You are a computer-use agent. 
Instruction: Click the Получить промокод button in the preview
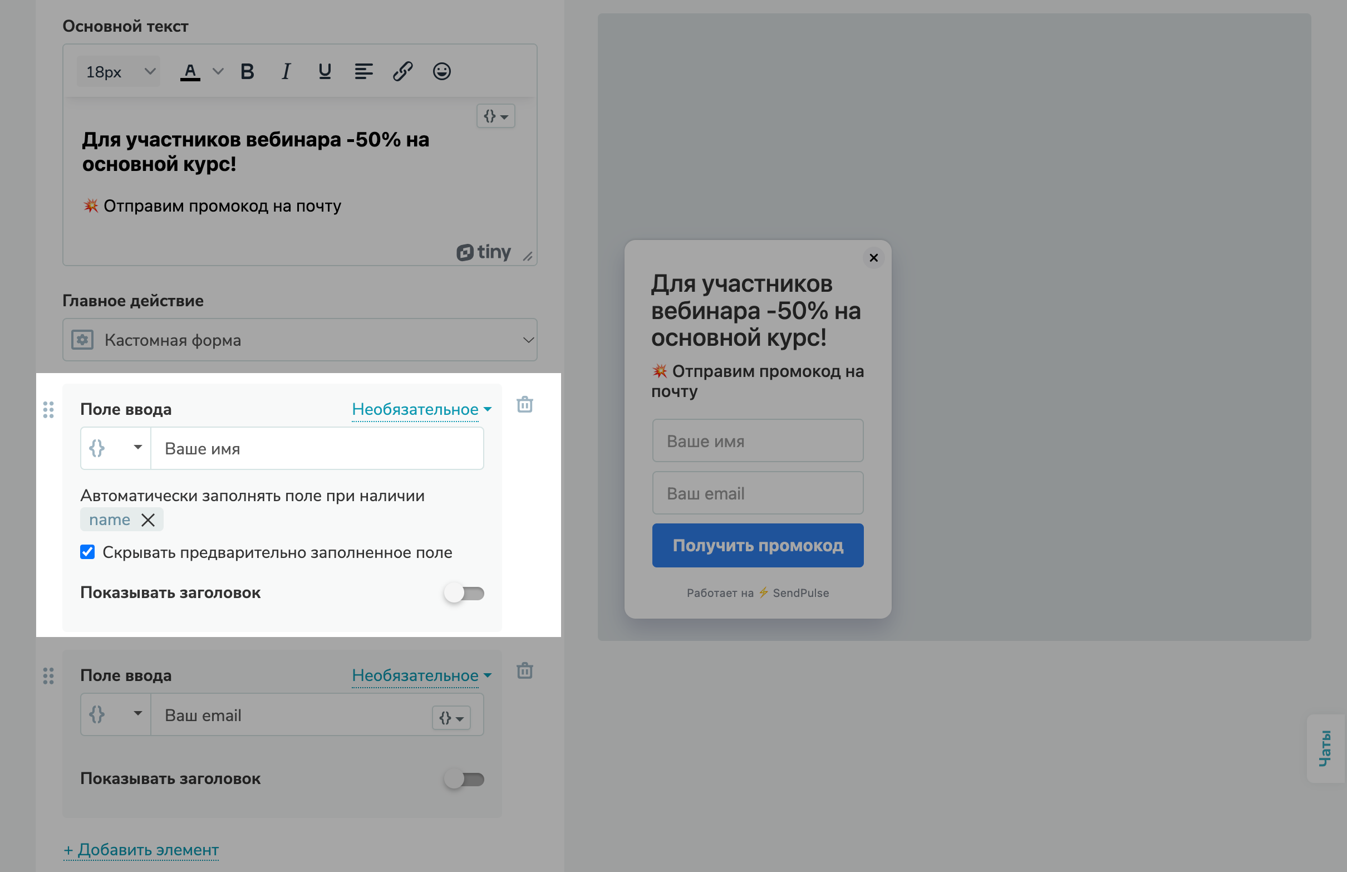[x=758, y=545]
